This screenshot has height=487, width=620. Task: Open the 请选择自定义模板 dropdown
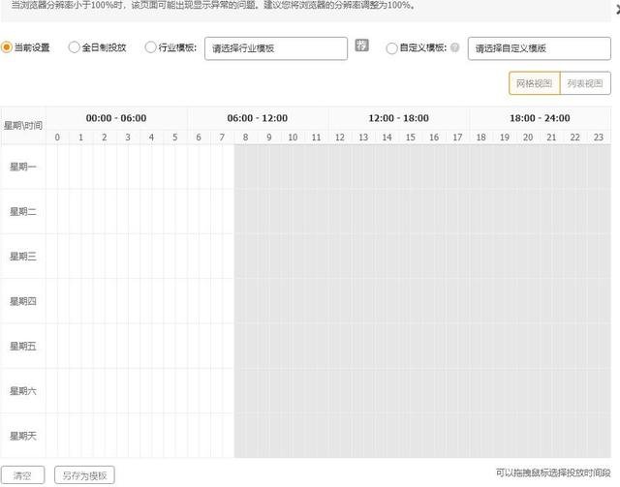(540, 48)
